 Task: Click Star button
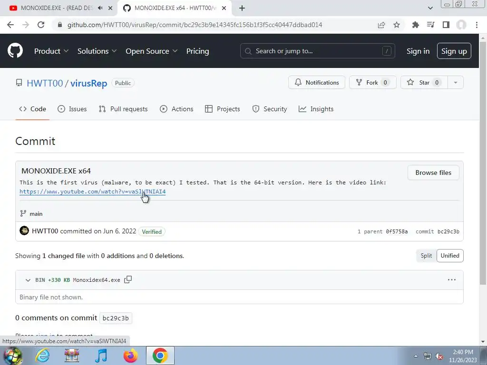pyautogui.click(x=424, y=82)
